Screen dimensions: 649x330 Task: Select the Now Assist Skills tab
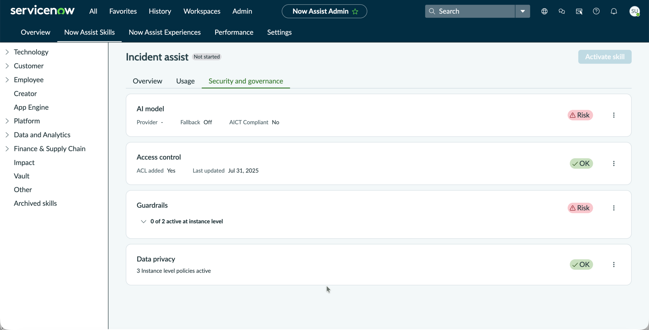coord(89,32)
